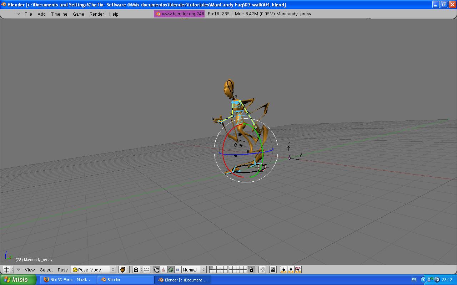457x285 pixels.
Task: Render the 3D view with image icon
Action: (273, 270)
